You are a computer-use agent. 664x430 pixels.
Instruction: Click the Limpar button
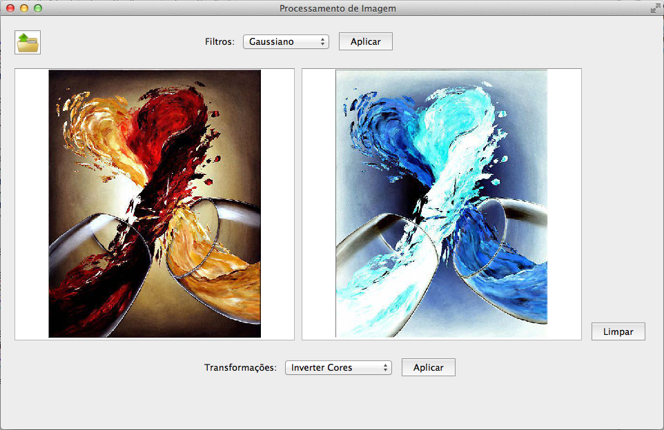point(618,331)
